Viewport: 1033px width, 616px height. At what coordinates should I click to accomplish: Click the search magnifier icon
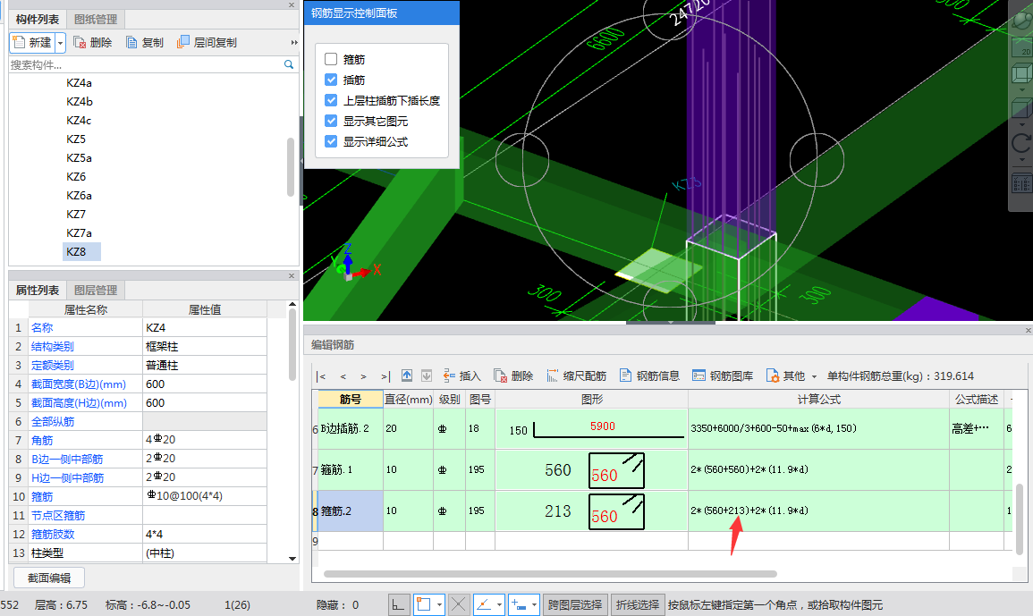[289, 64]
